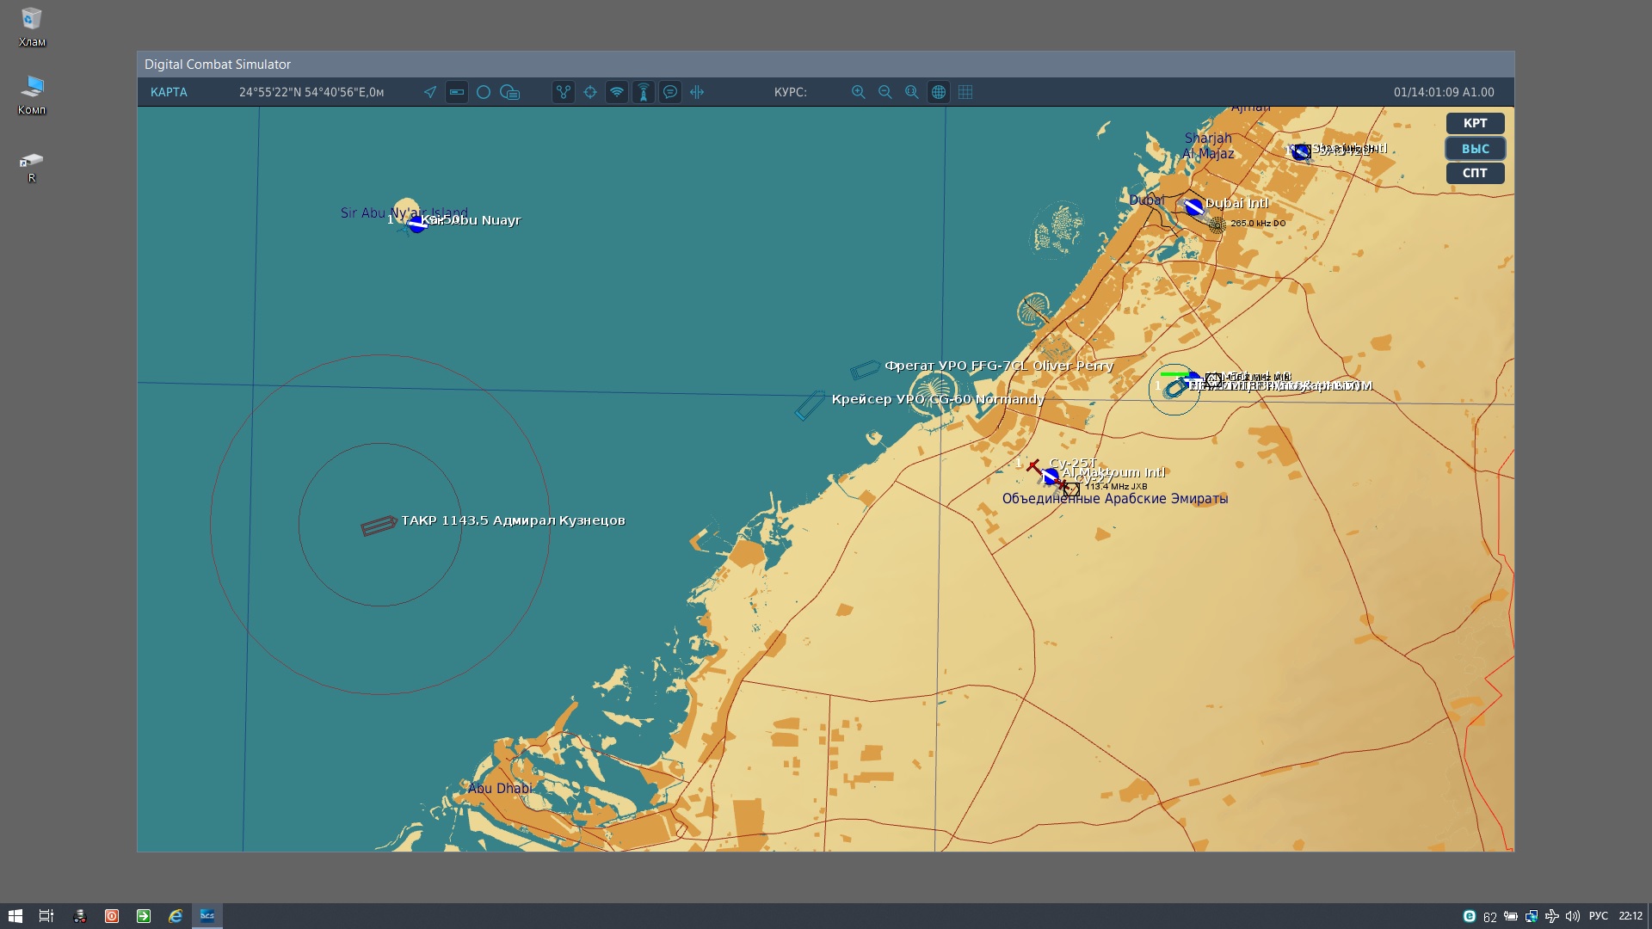Image resolution: width=1652 pixels, height=929 pixels.
Task: Select the ruler measurement tool
Action: [457, 92]
